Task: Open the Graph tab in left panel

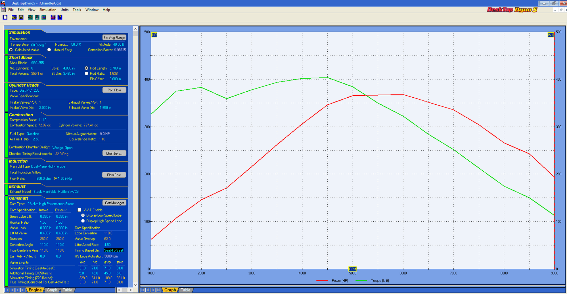Action: (x=52, y=290)
